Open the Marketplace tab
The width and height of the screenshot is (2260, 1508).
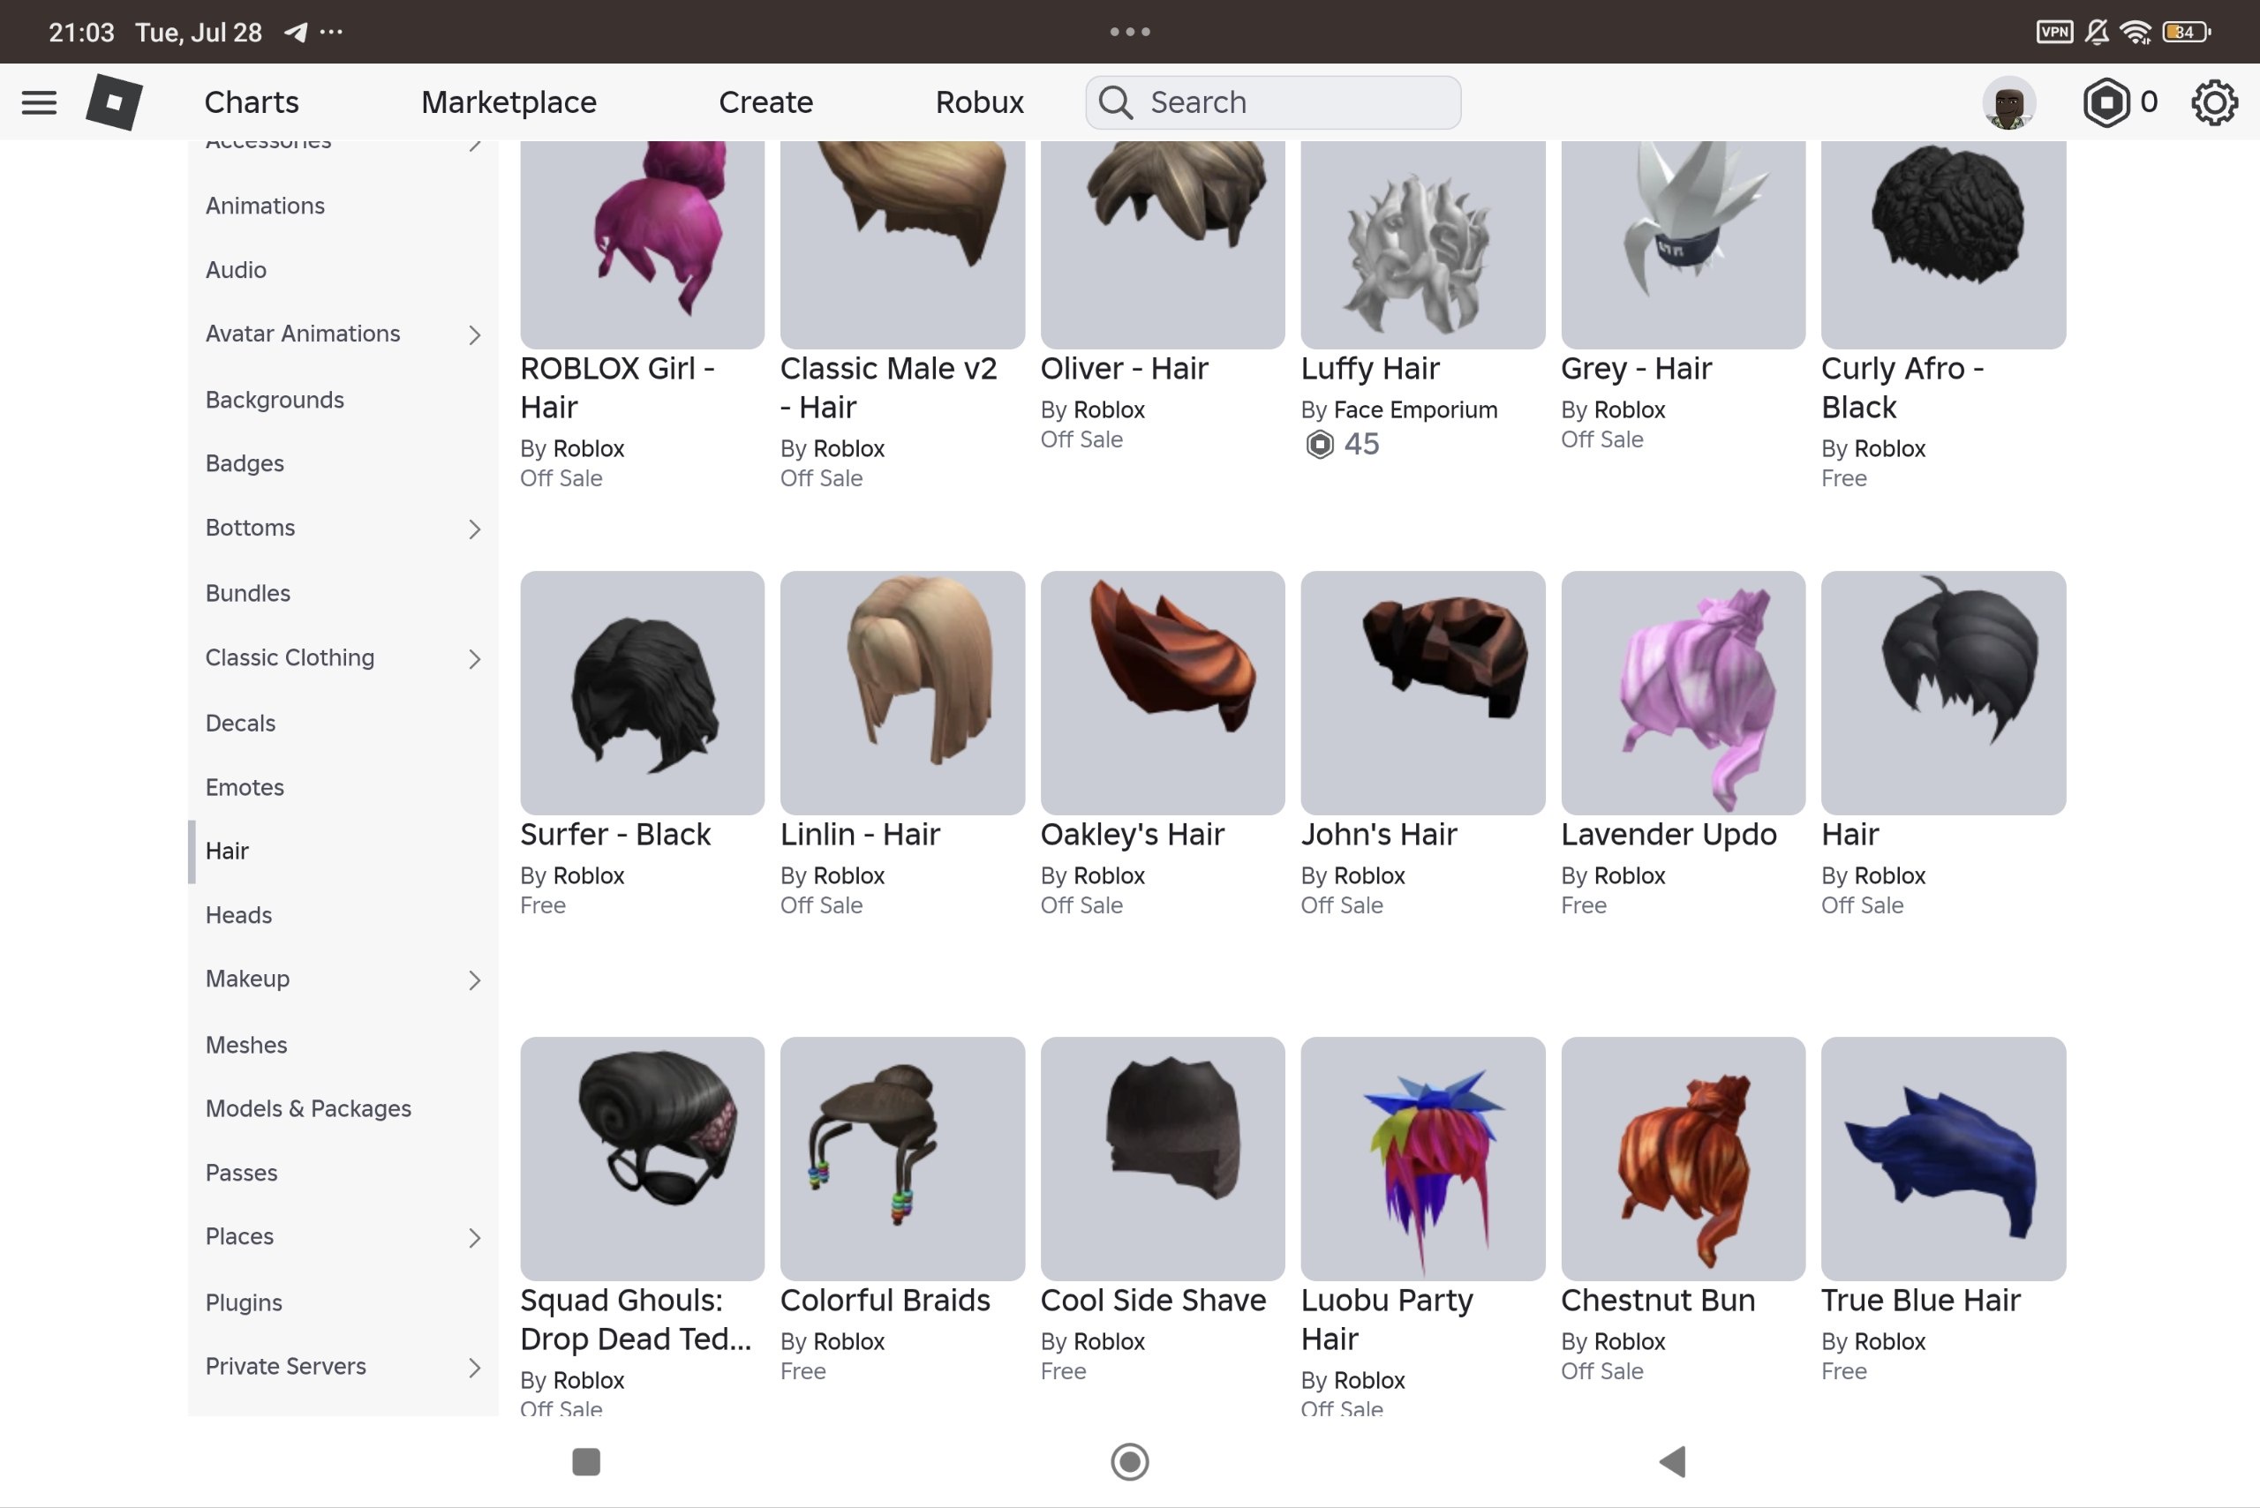(509, 102)
